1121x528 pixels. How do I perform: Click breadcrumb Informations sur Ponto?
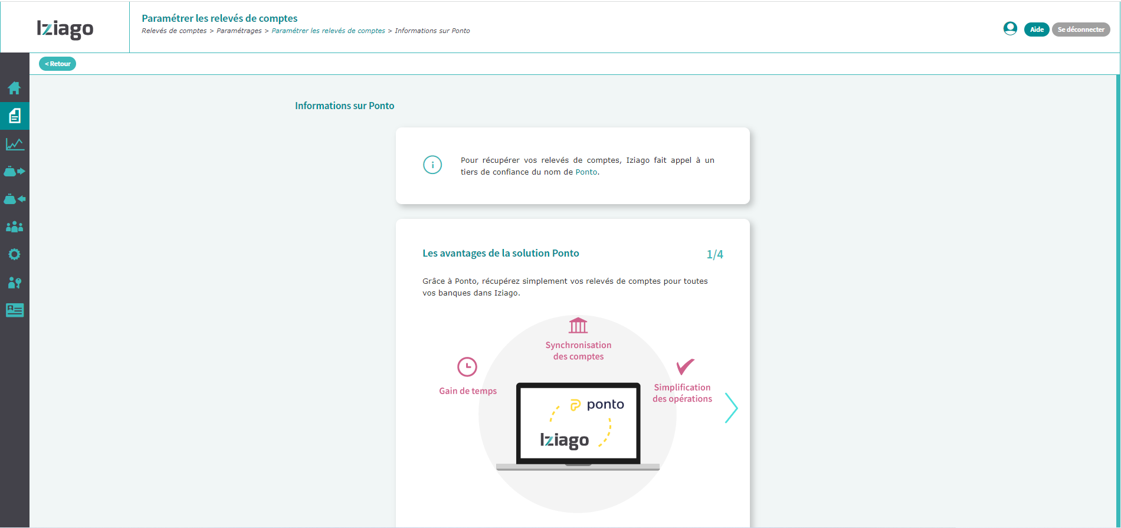432,31
